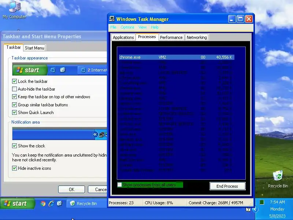The image size is (293, 220).
Task: Click the green CPU usage tray icon
Action: [262, 202]
